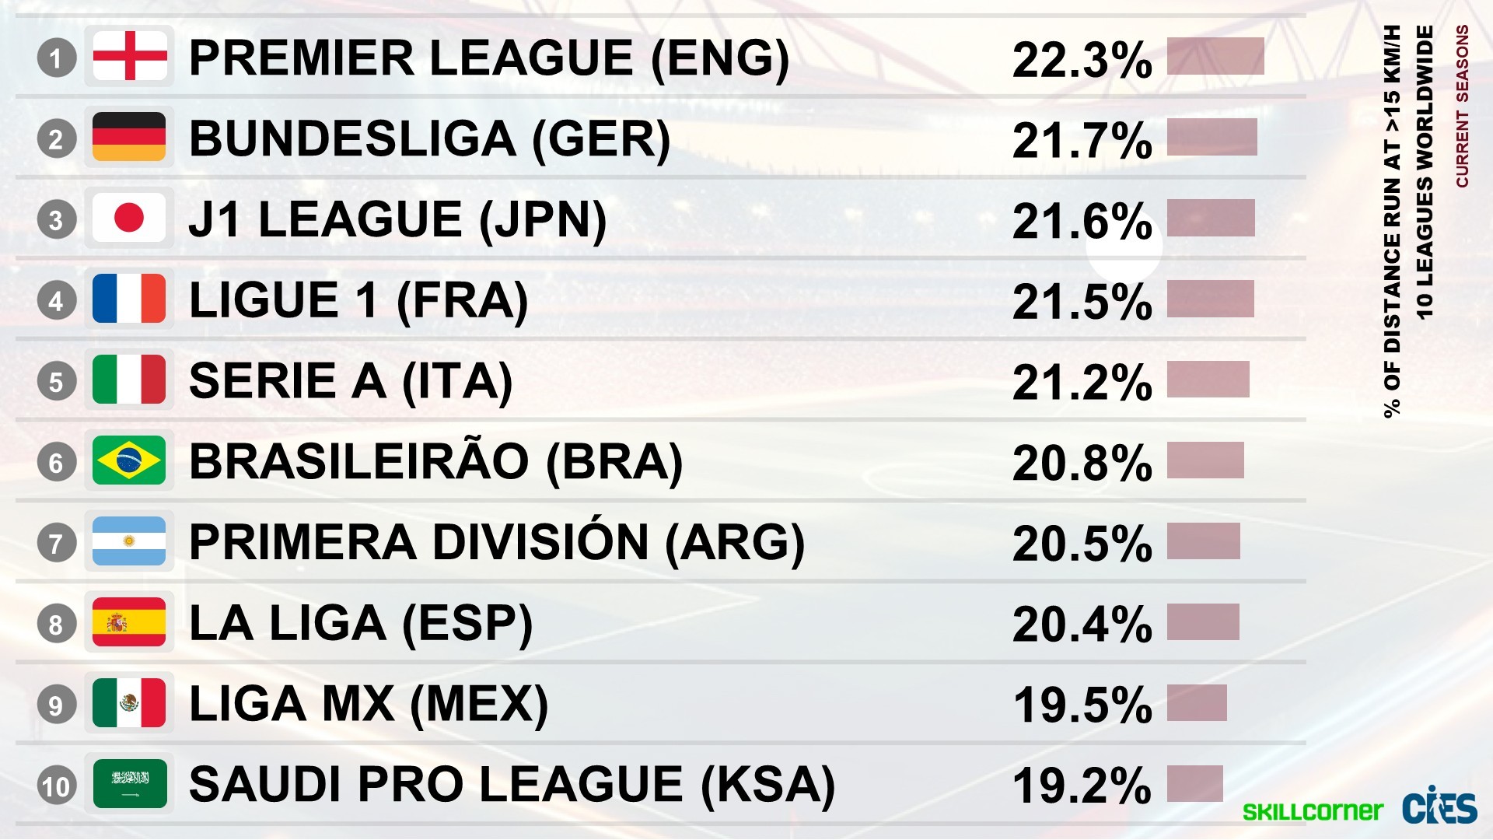Click the SkillCorner logo

(1313, 812)
